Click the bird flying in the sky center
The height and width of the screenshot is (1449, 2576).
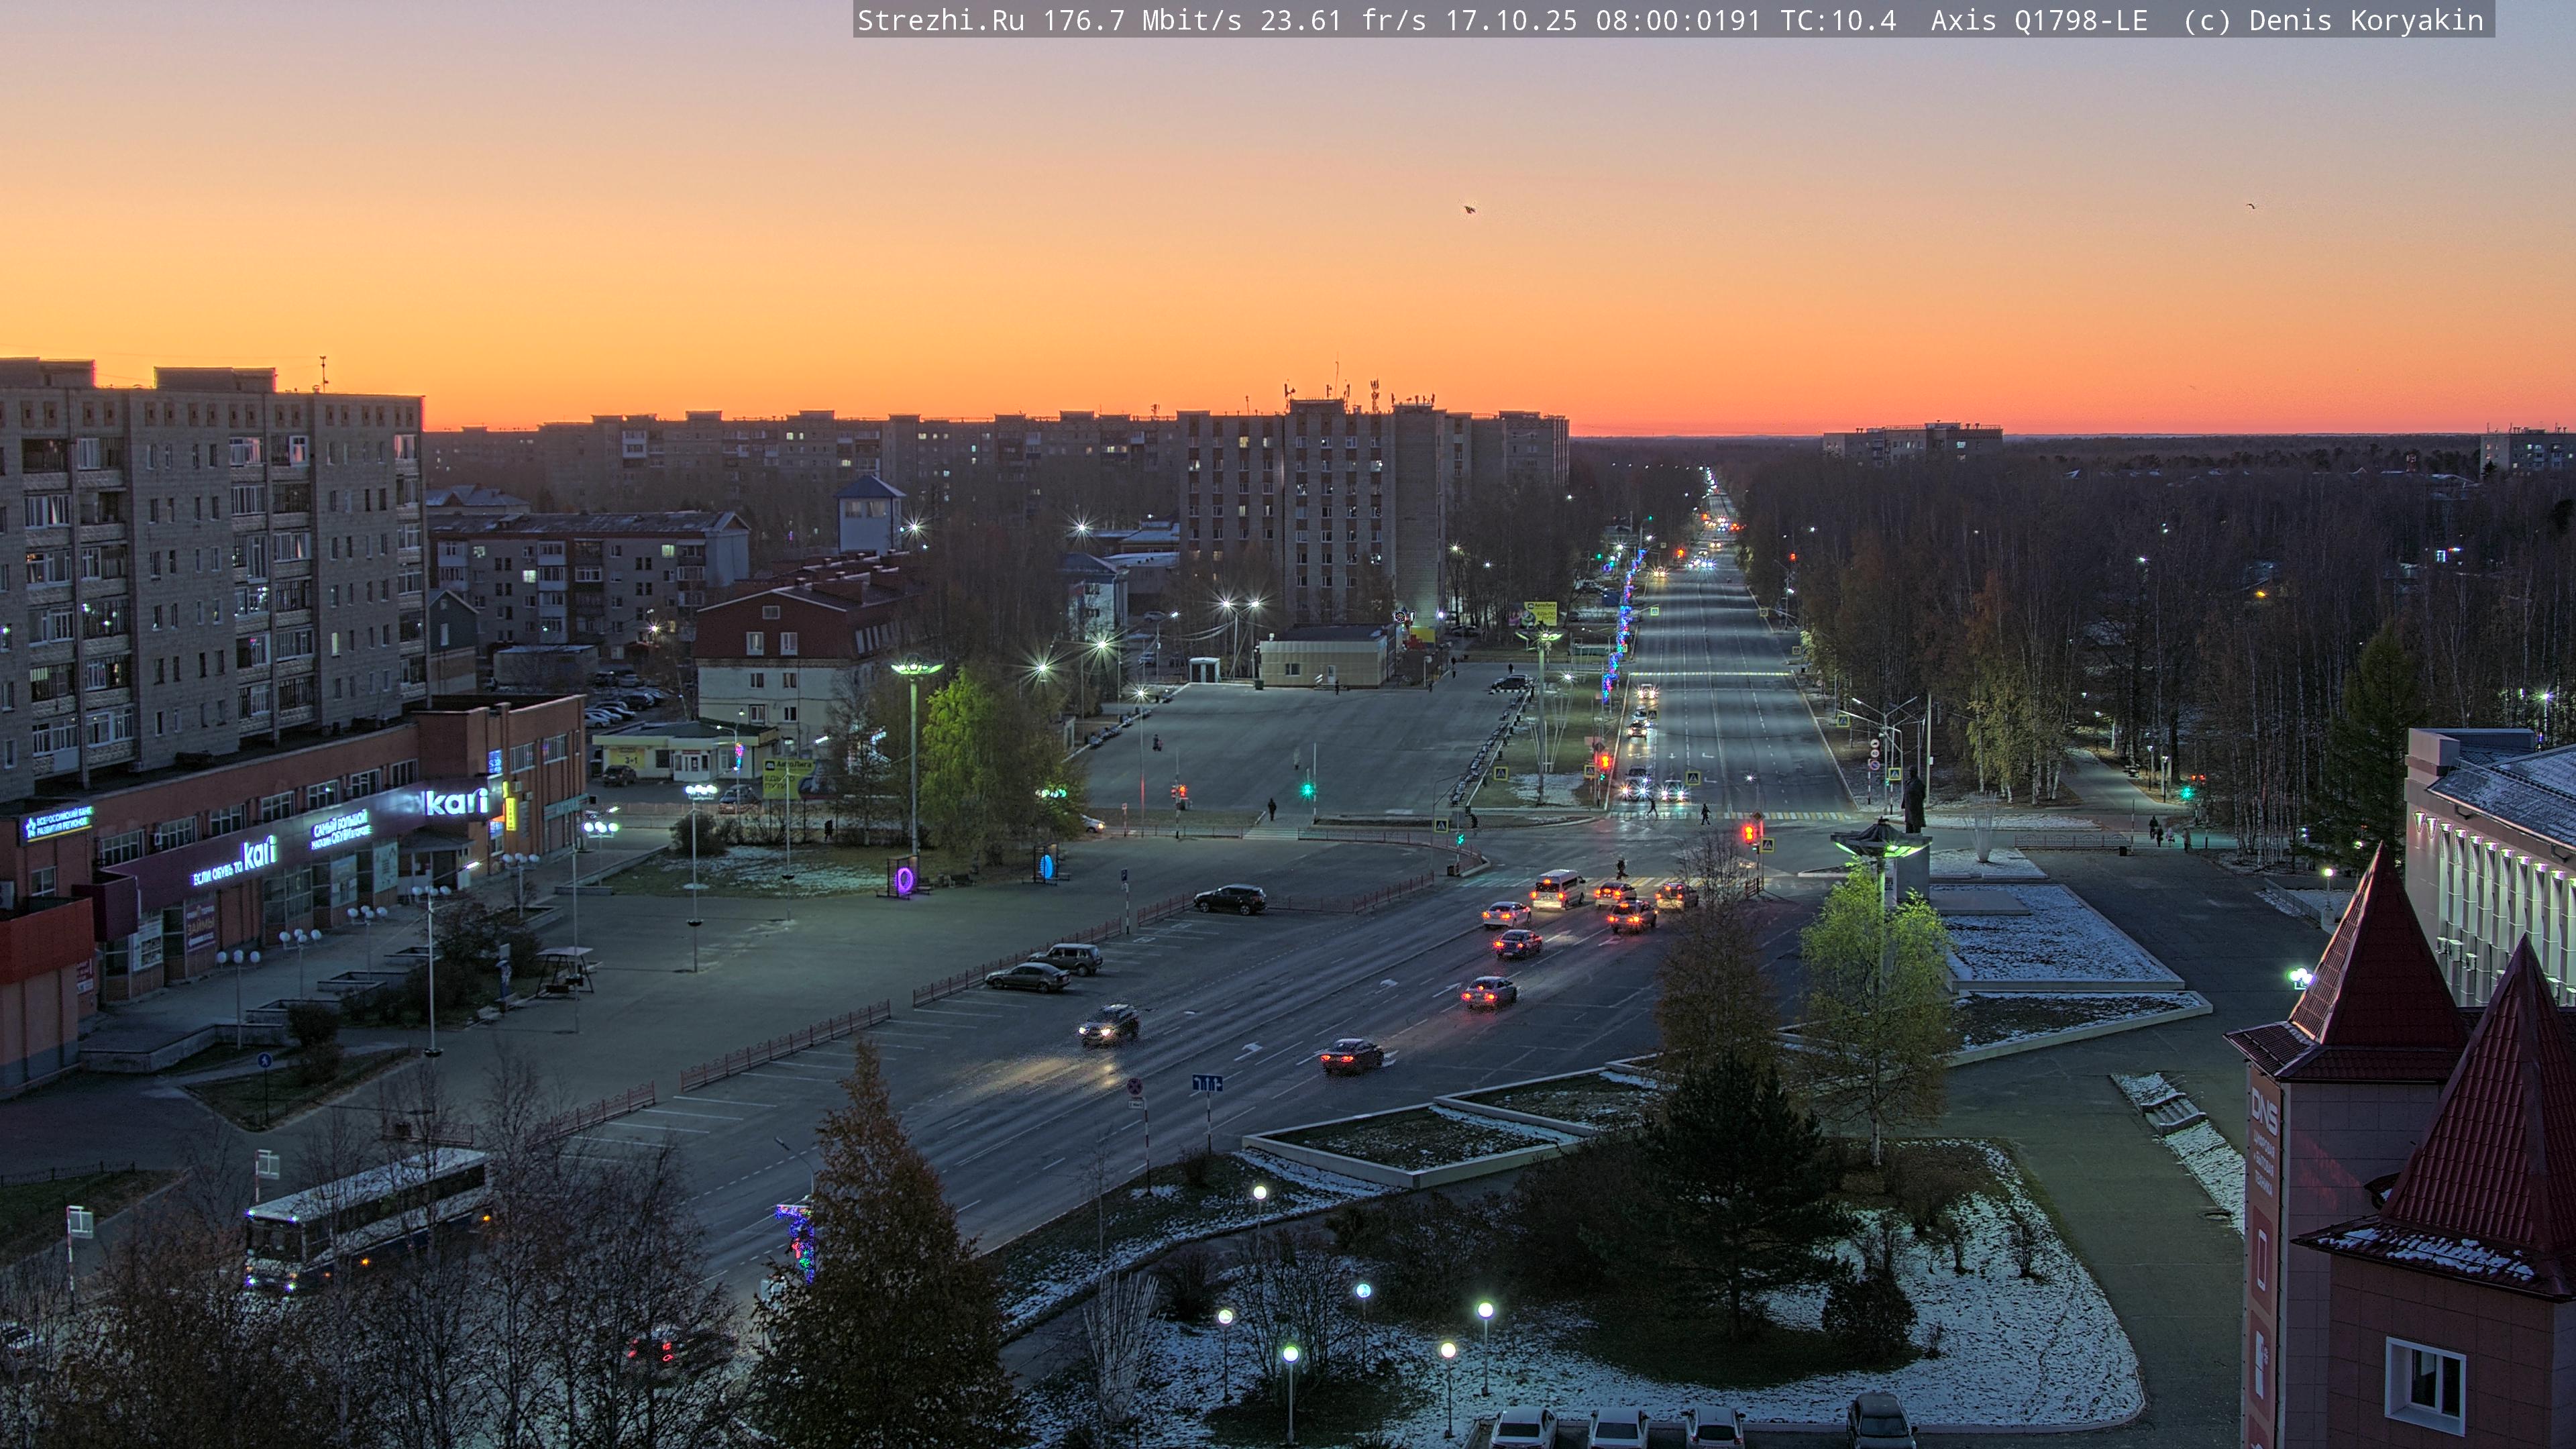(1469, 209)
